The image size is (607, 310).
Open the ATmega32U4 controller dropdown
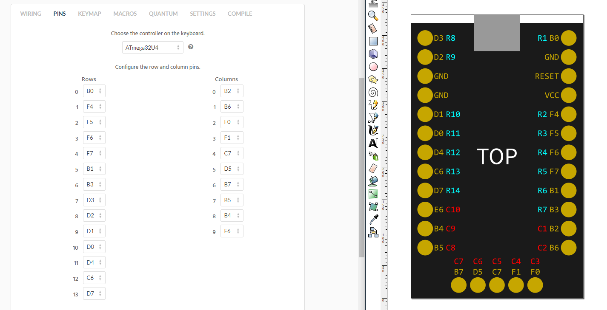pos(152,48)
